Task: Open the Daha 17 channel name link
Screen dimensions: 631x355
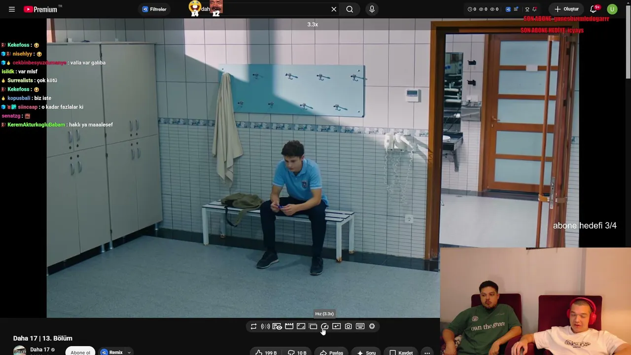Action: coord(39,350)
